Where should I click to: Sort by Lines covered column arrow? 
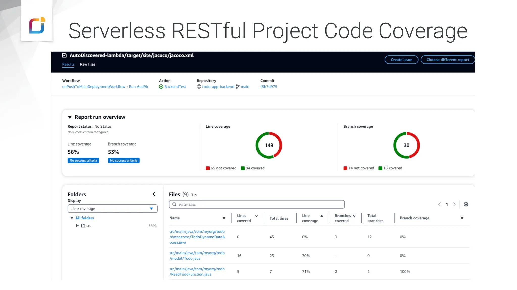click(256, 216)
